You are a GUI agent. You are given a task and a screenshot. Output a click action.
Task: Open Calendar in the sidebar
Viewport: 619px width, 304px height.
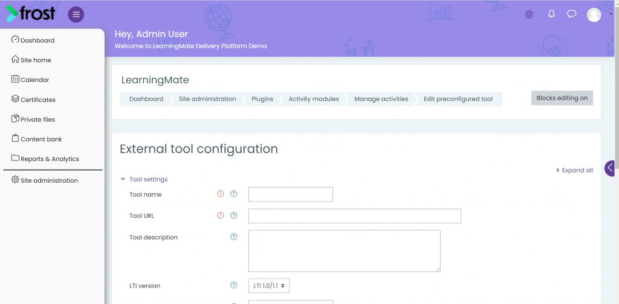(34, 80)
